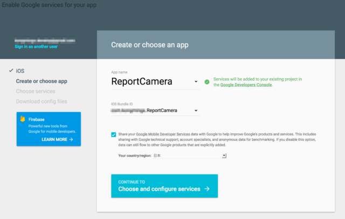Click the arrow icon on Continue button
This screenshot has width=345, height=219.
pos(207,189)
